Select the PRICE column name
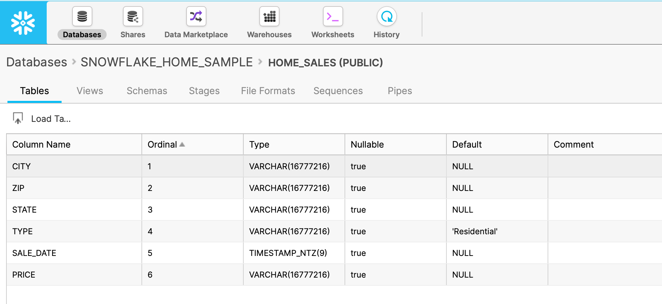 [24, 275]
